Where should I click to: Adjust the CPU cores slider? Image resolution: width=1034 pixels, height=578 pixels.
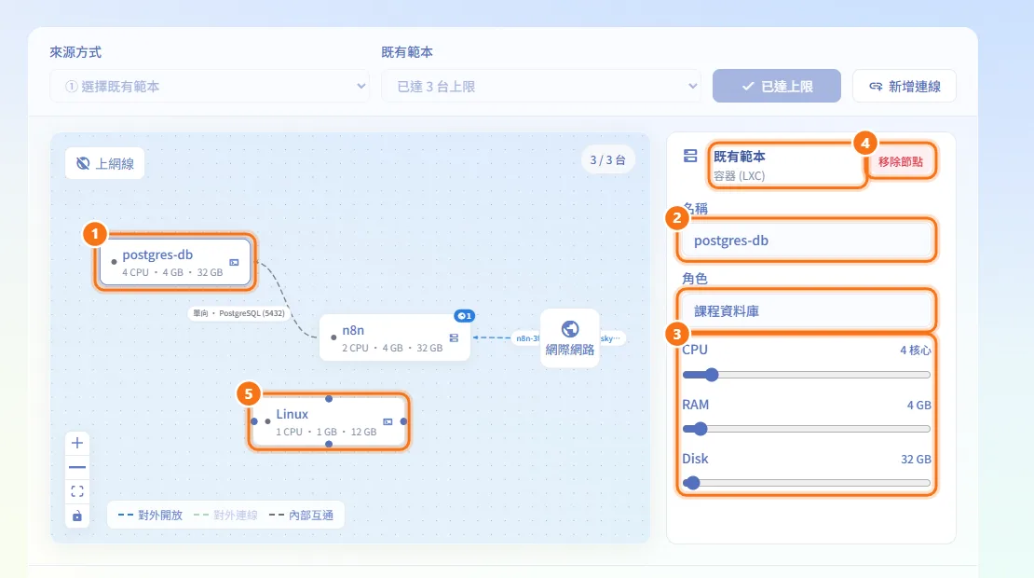(807, 375)
